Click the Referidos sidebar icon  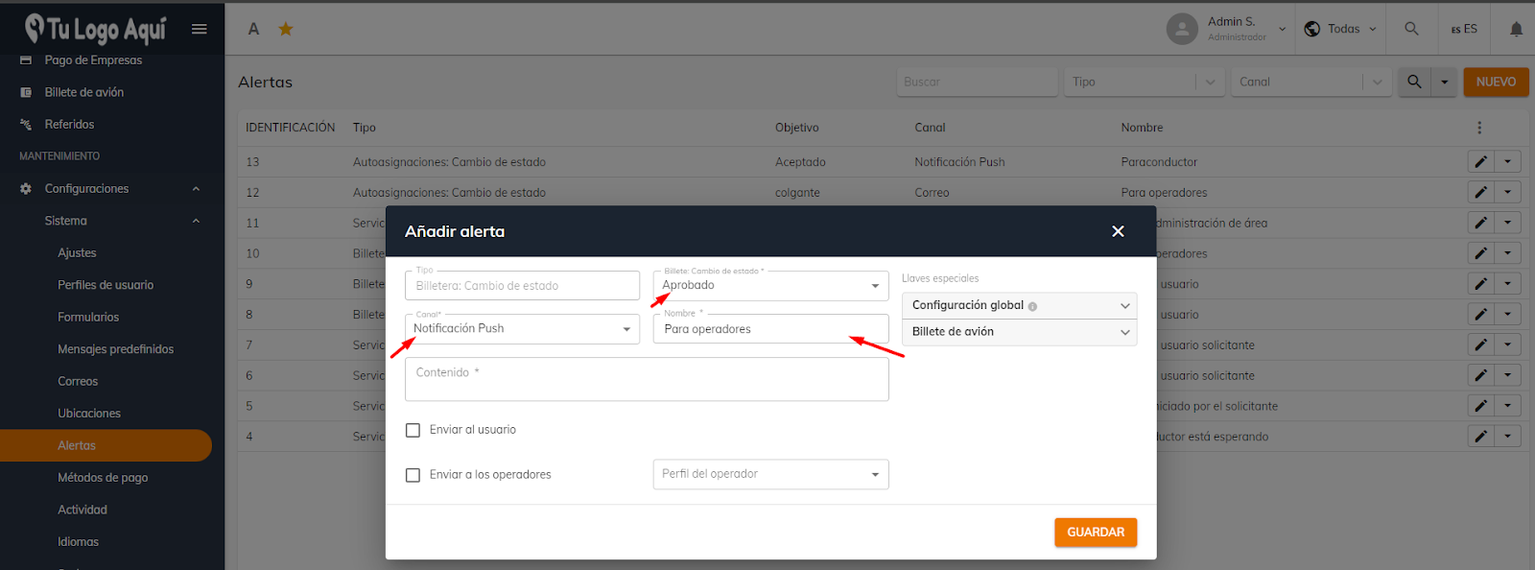click(26, 125)
